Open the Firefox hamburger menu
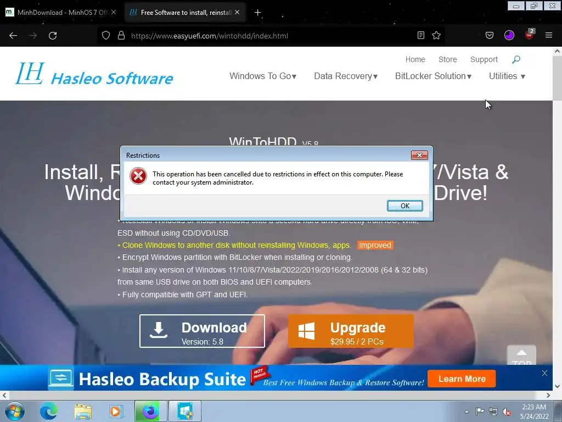Viewport: 562px width, 422px height. (549, 35)
